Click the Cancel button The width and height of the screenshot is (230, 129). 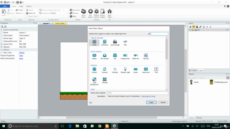click(163, 102)
